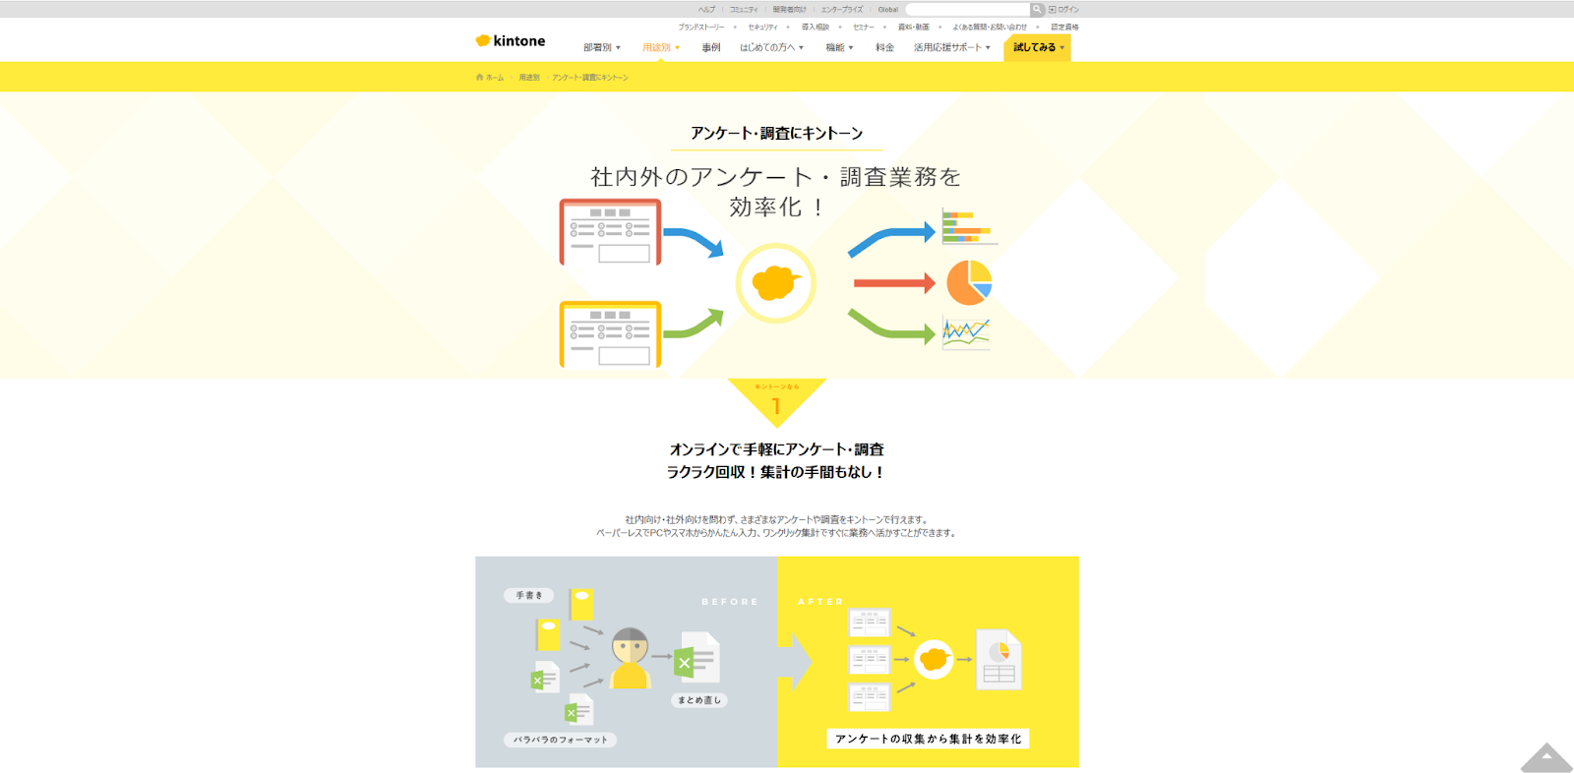Screen dimensions: 1574x773
Task: Click the horizontal bar chart icon
Action: point(968,226)
